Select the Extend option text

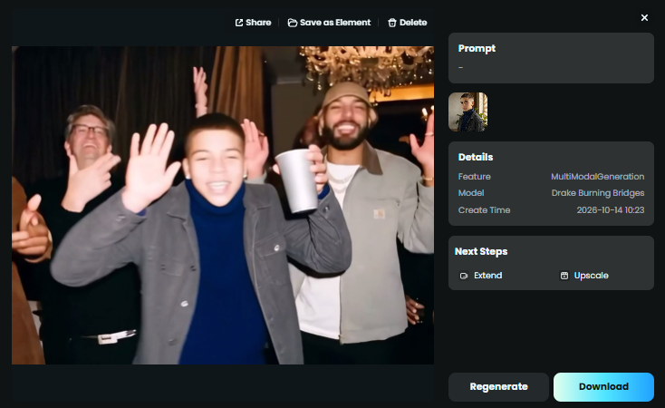tap(487, 276)
